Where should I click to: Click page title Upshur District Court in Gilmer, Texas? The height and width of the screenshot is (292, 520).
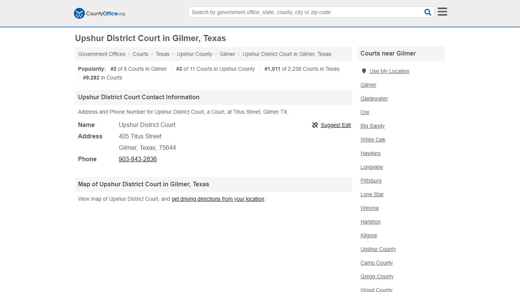coord(151,38)
